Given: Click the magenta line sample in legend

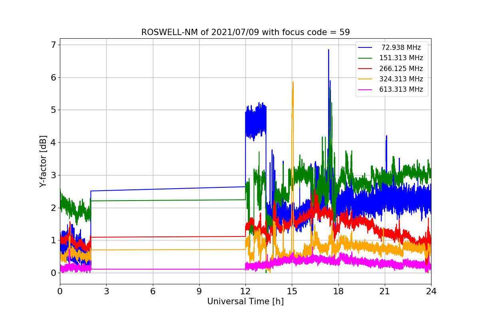Looking at the screenshot, I should point(366,90).
